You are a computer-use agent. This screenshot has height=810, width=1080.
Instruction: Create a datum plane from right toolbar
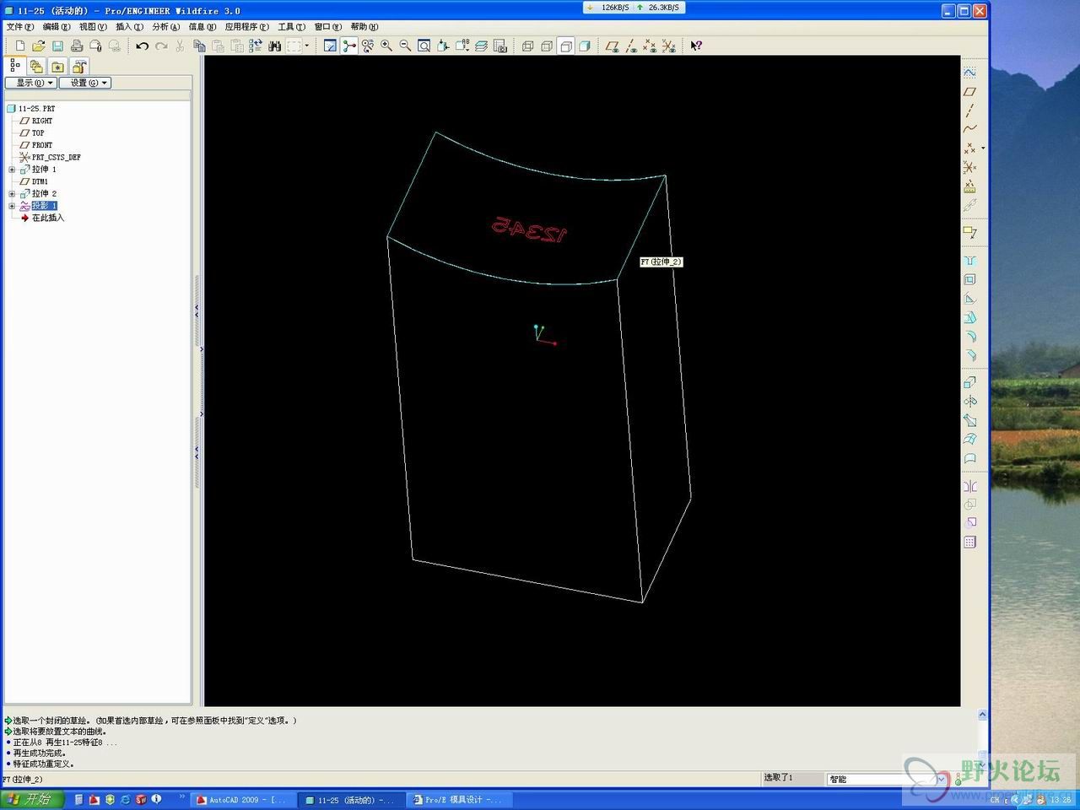(970, 92)
